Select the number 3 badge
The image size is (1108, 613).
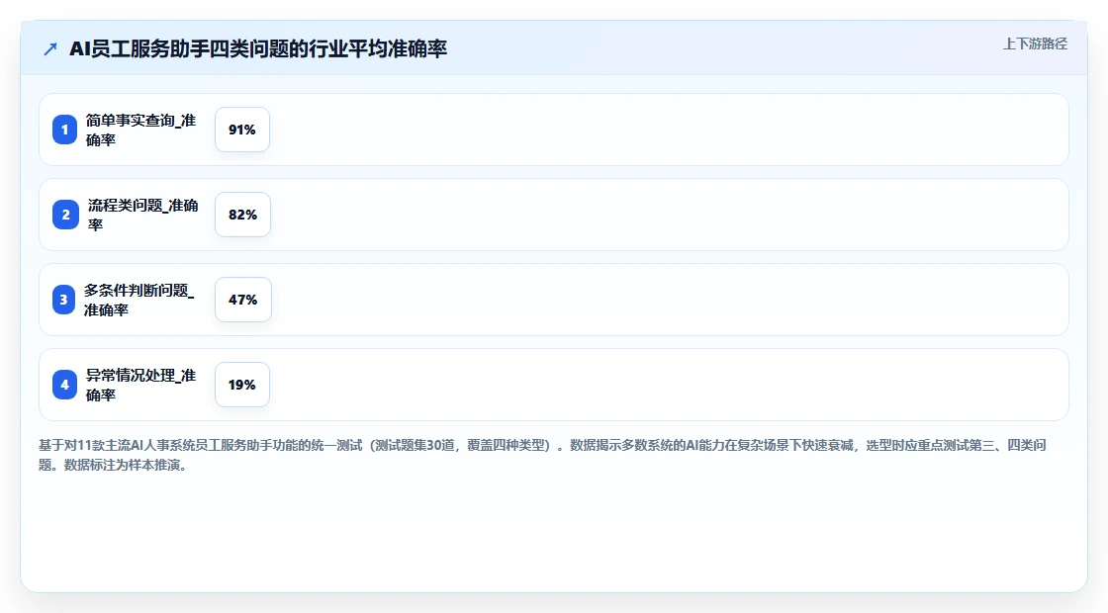tap(63, 300)
